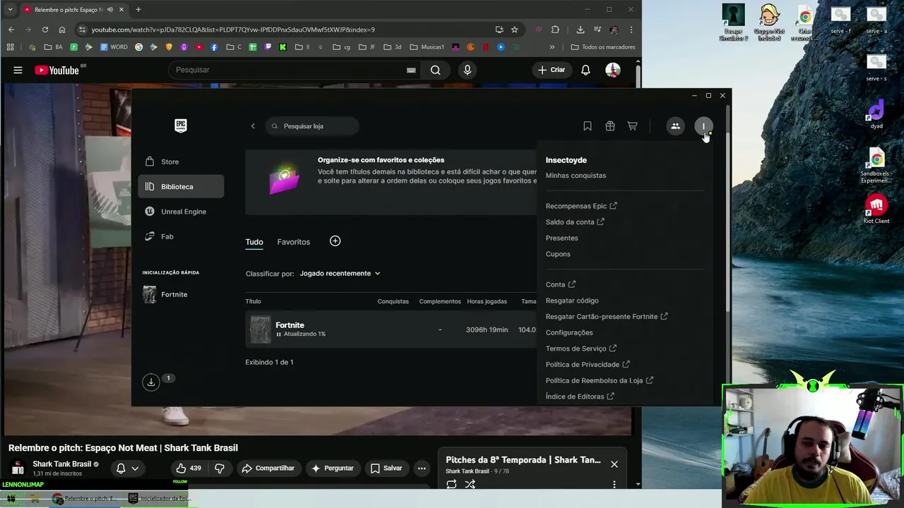Switch to the Favoritos tab
This screenshot has width=904, height=508.
294,242
